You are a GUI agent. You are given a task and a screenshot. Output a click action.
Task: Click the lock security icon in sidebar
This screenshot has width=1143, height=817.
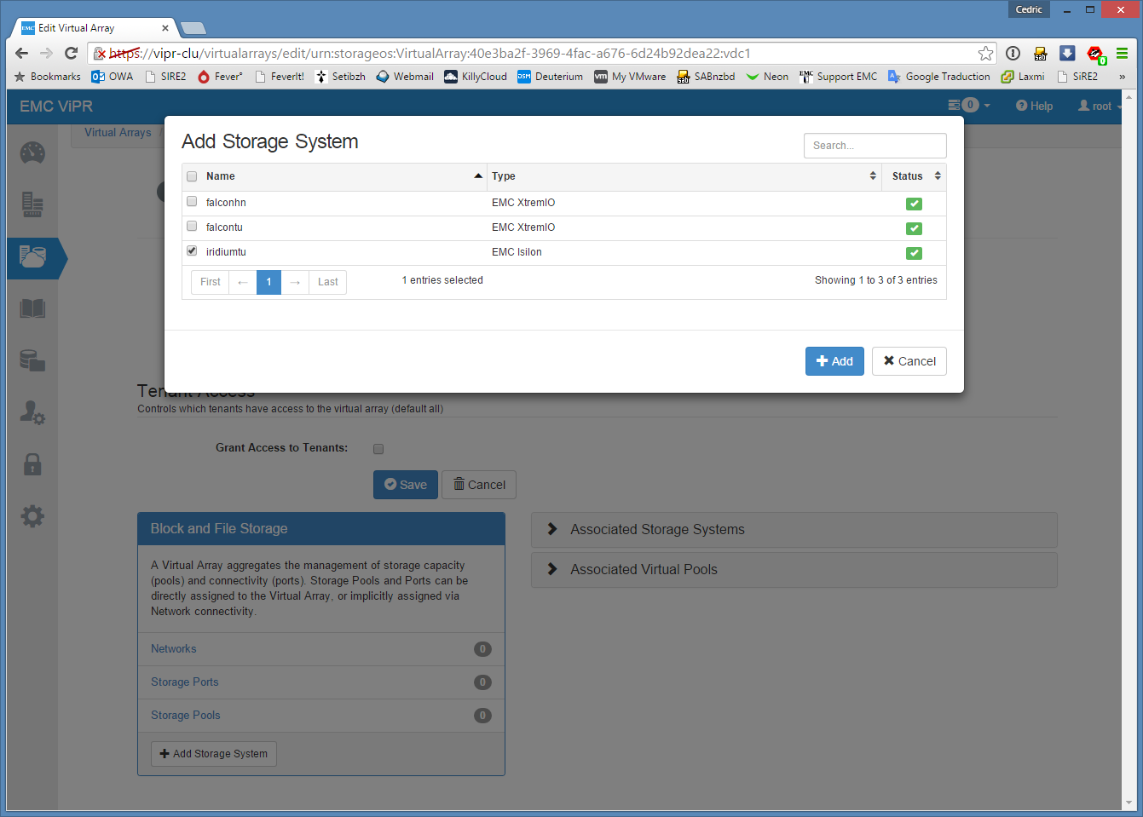point(32,464)
